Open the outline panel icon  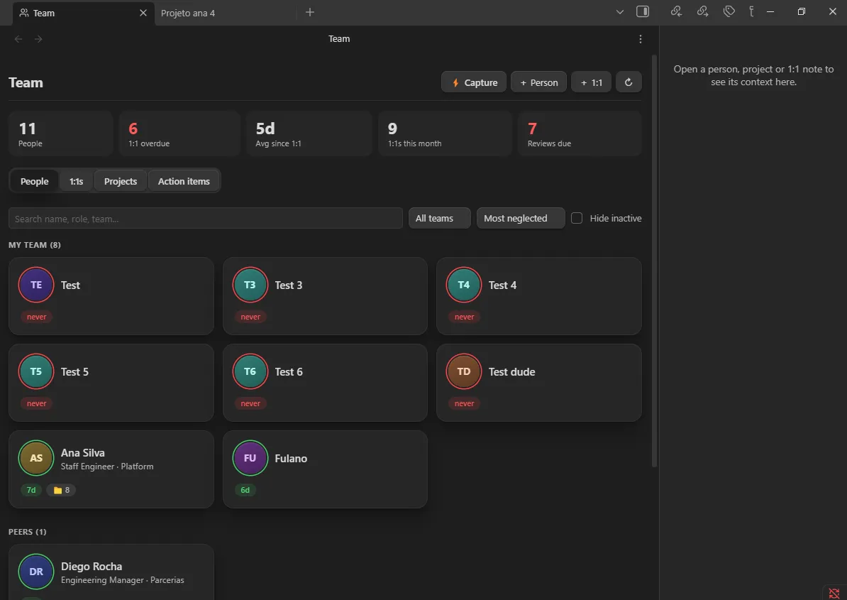pyautogui.click(x=751, y=11)
